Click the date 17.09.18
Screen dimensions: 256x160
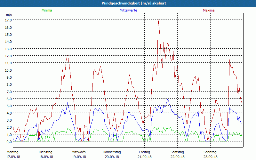(13, 157)
